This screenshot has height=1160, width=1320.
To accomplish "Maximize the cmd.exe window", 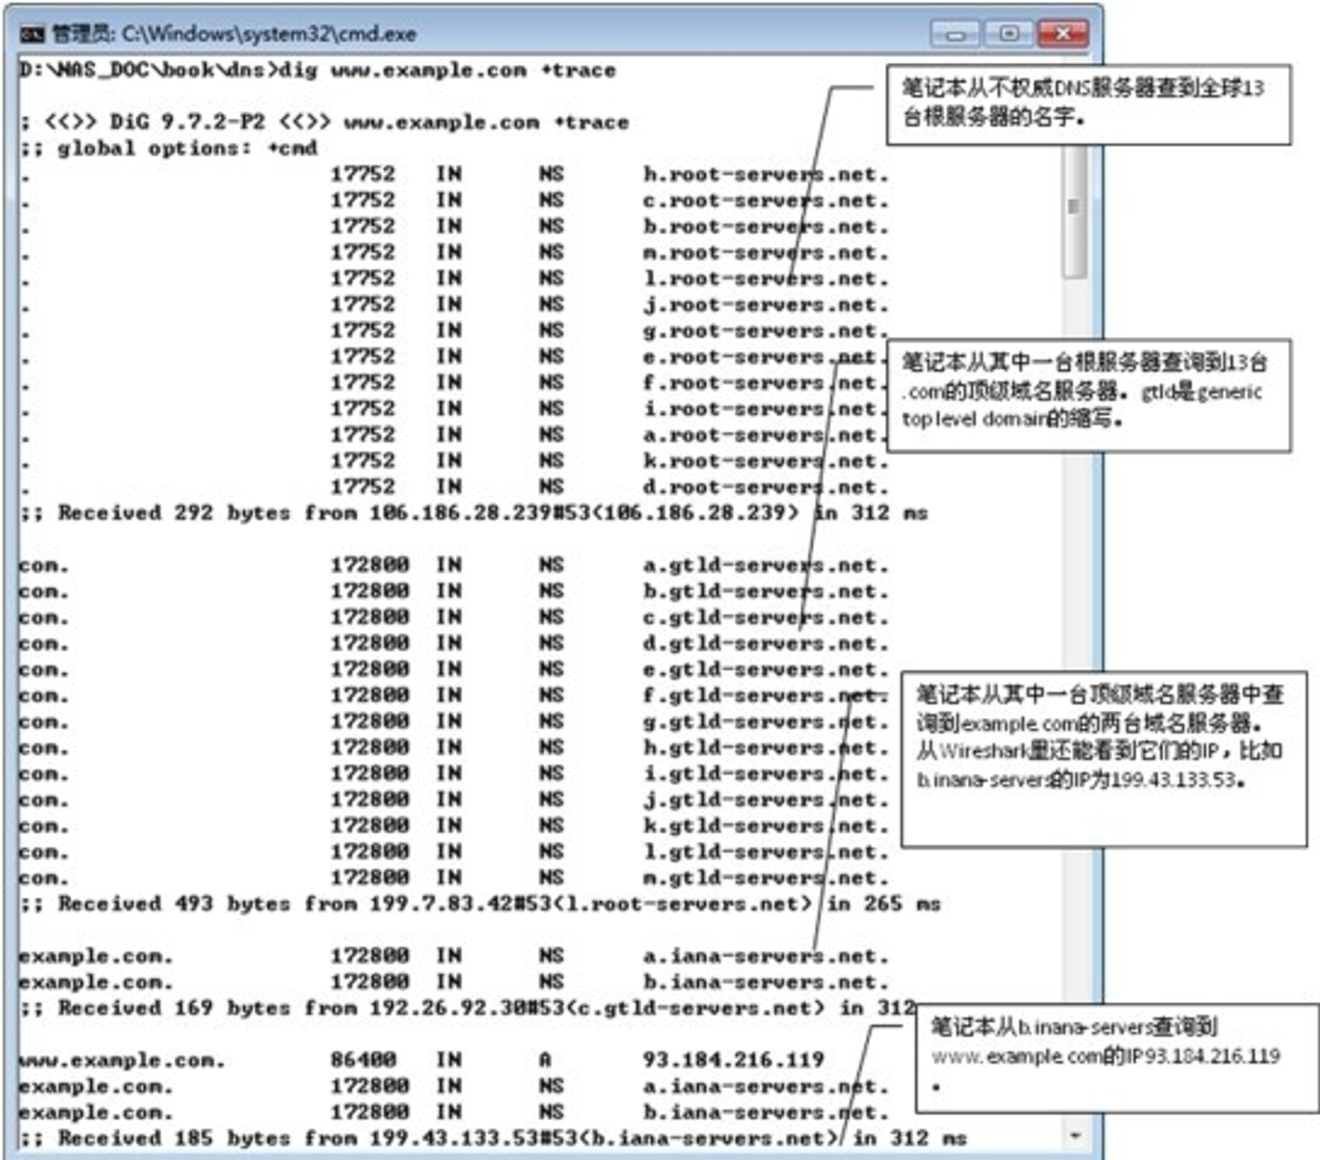I will tap(1008, 34).
